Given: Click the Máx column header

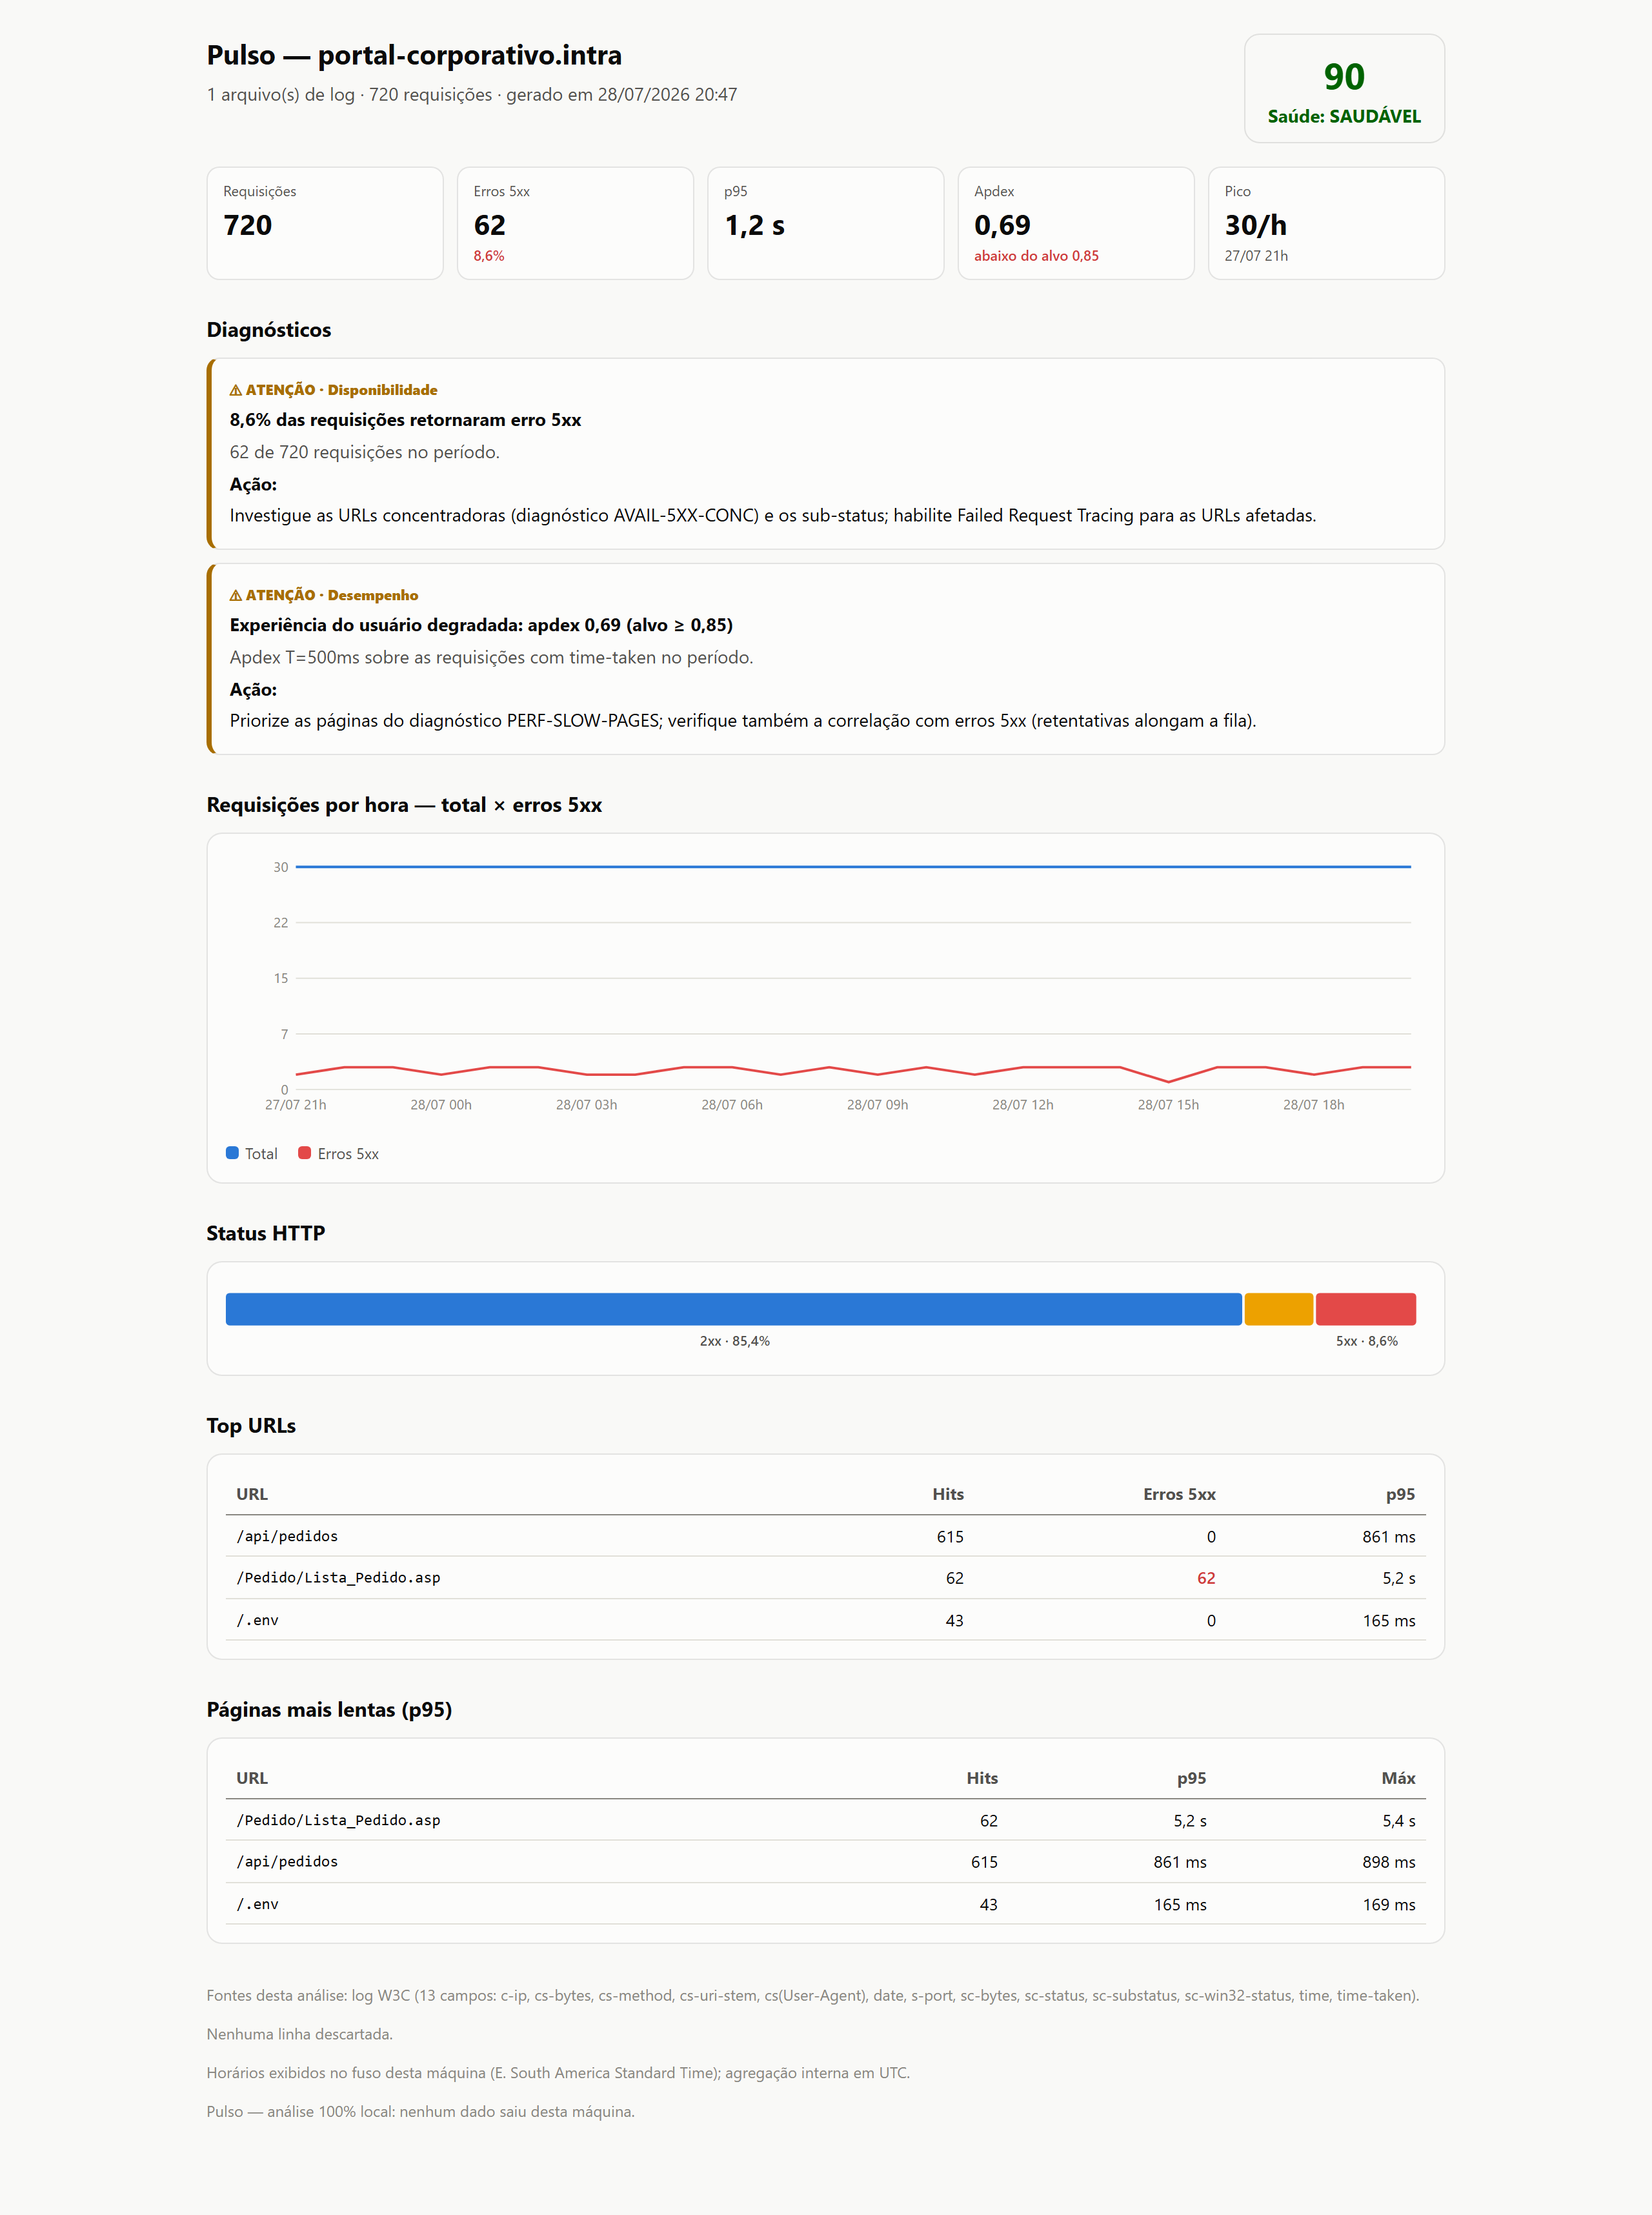Looking at the screenshot, I should coord(1398,1778).
